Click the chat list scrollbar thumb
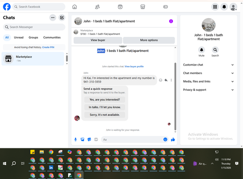 pyautogui.click(x=67, y=58)
